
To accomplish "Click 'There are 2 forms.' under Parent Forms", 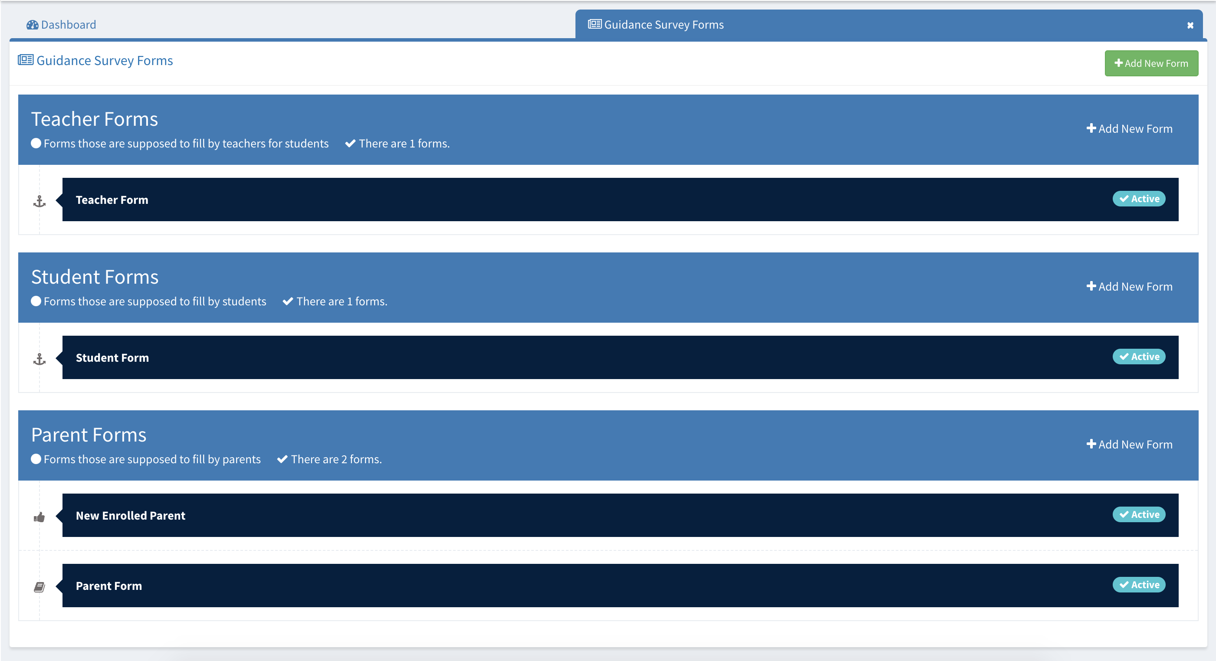I will (x=336, y=459).
